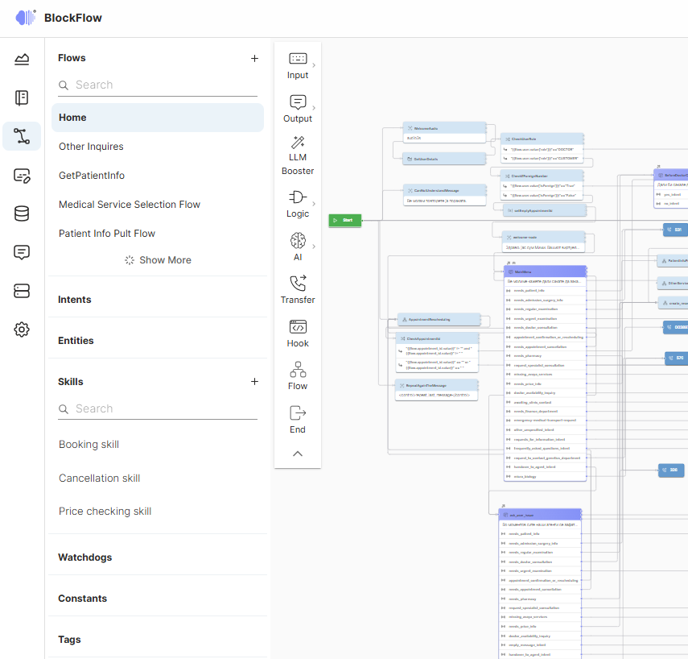The width and height of the screenshot is (688, 659).
Task: Expand AI block submenu arrow
Action: tap(314, 246)
